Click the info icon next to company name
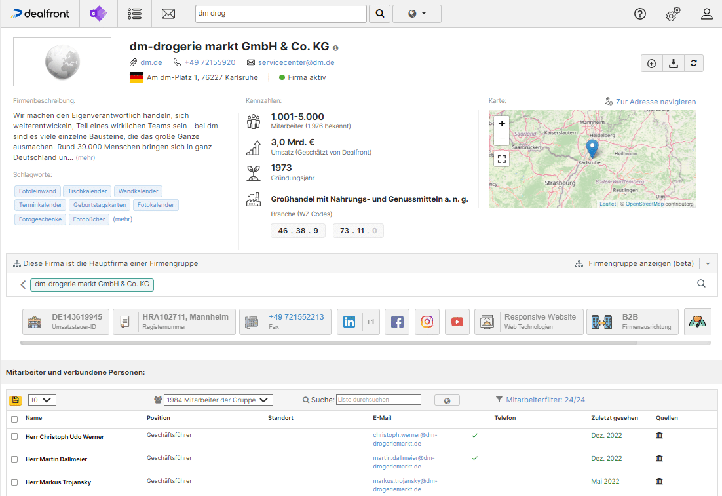The image size is (722, 496). click(335, 48)
